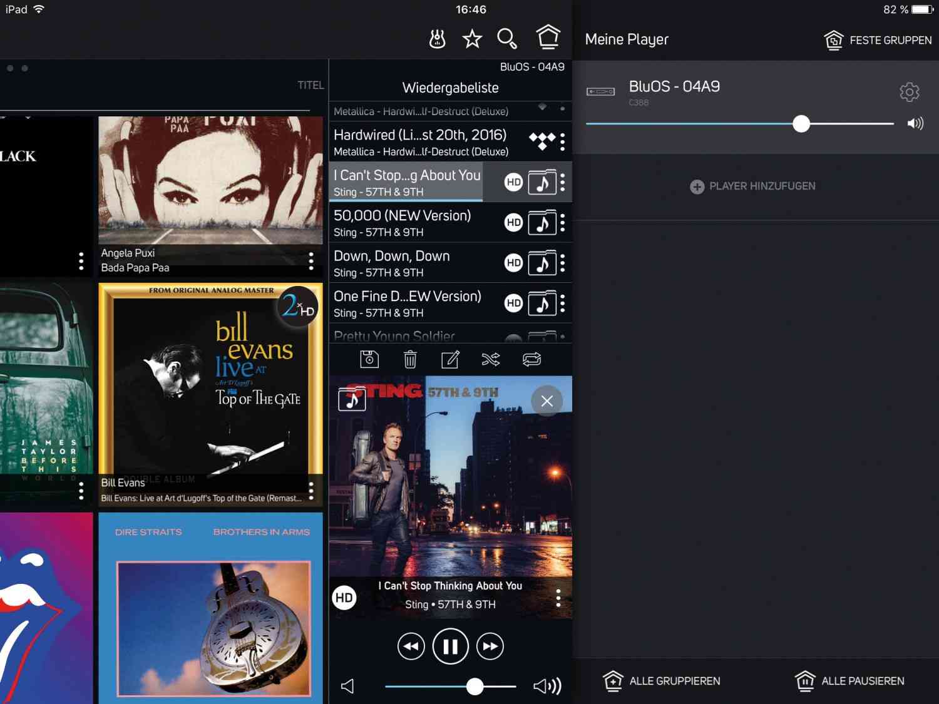Adjust BluOS - 04A9 player volume slider

[739, 124]
